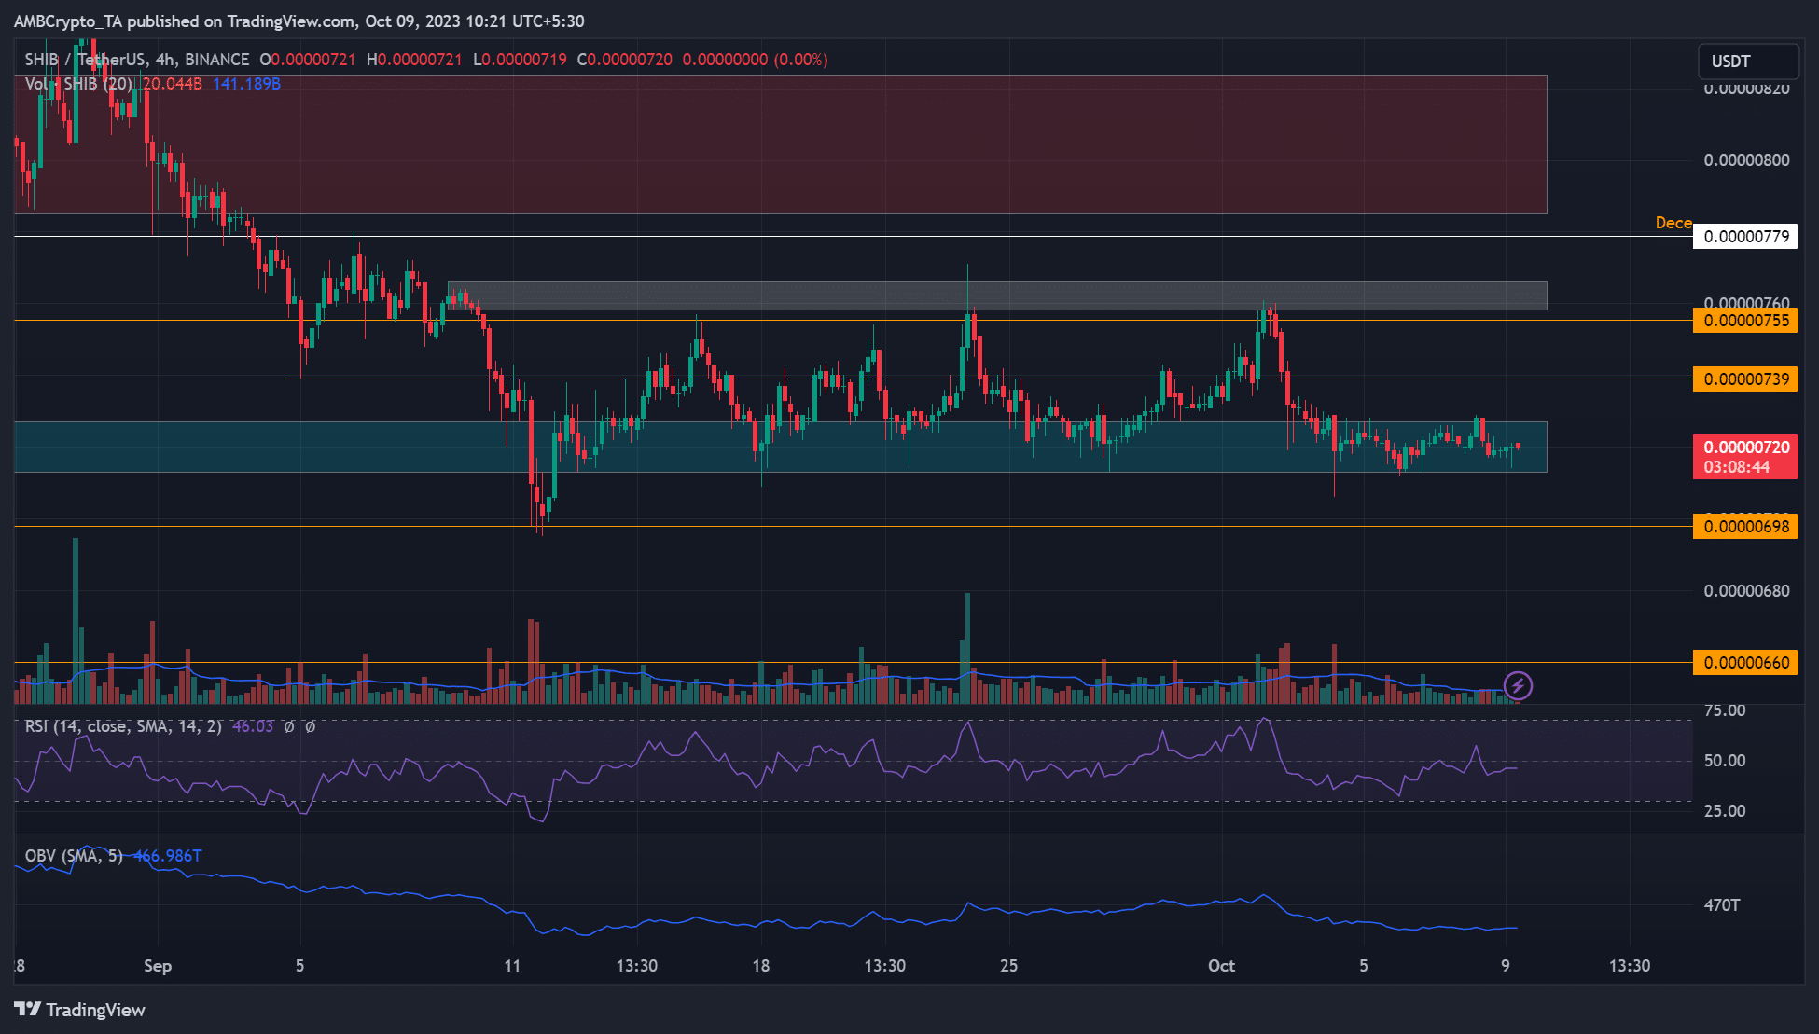Screen dimensions: 1819x1034
Task: Click the 18 date on time axis
Action: (761, 966)
